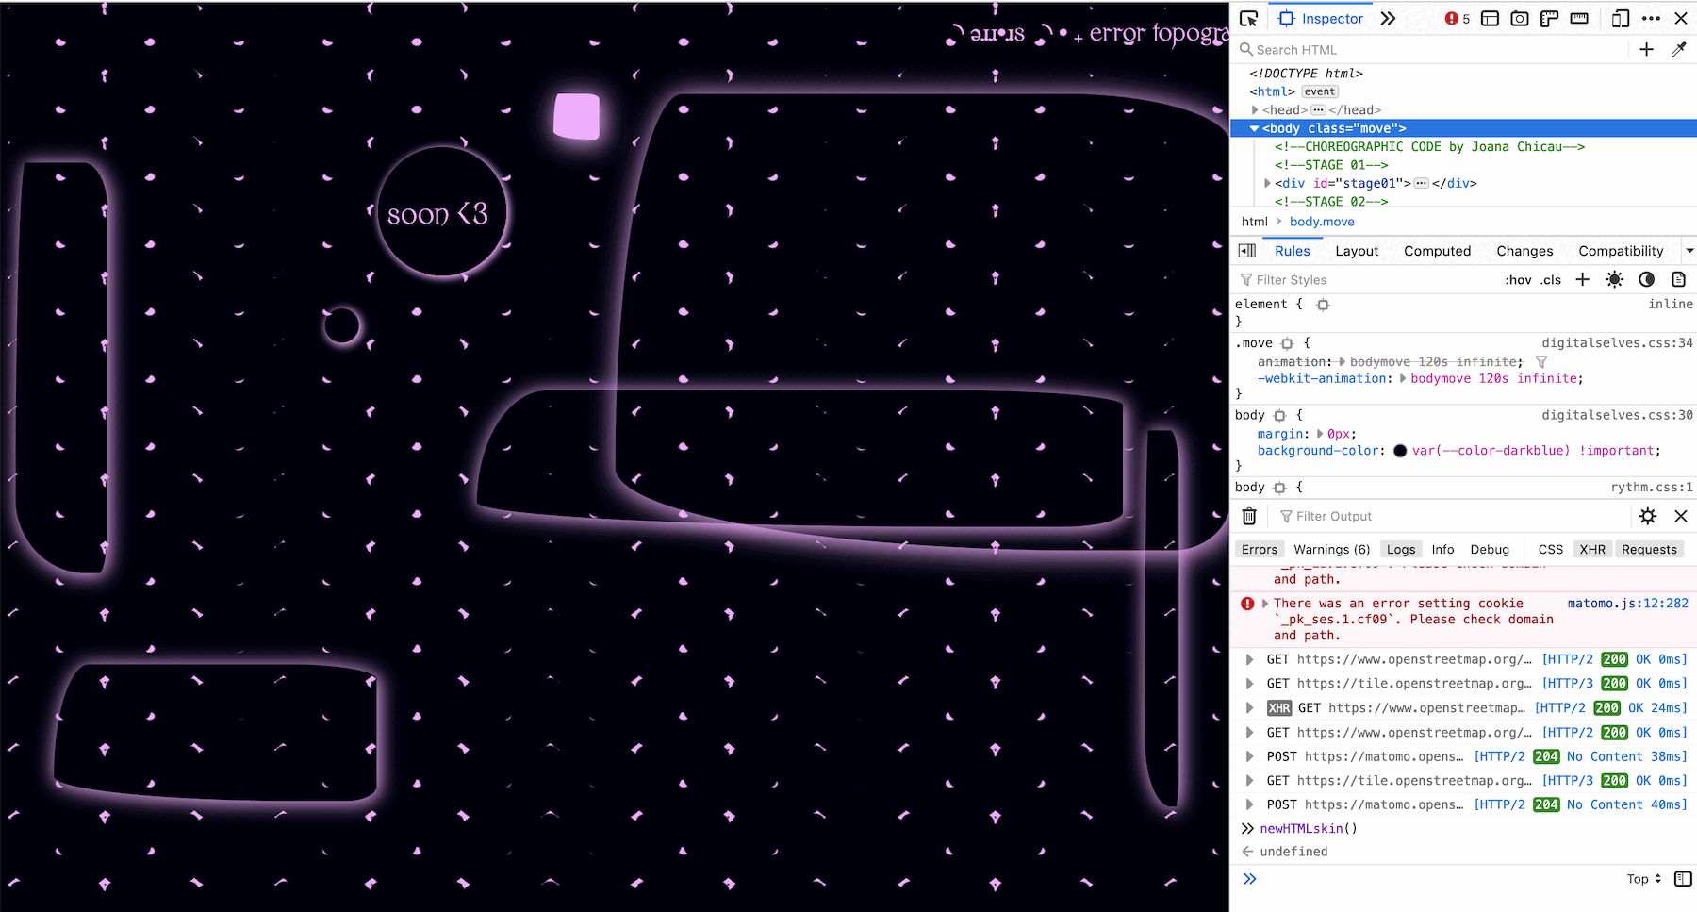Expand the cookie error message details
This screenshot has height=912, width=1697.
(x=1265, y=604)
